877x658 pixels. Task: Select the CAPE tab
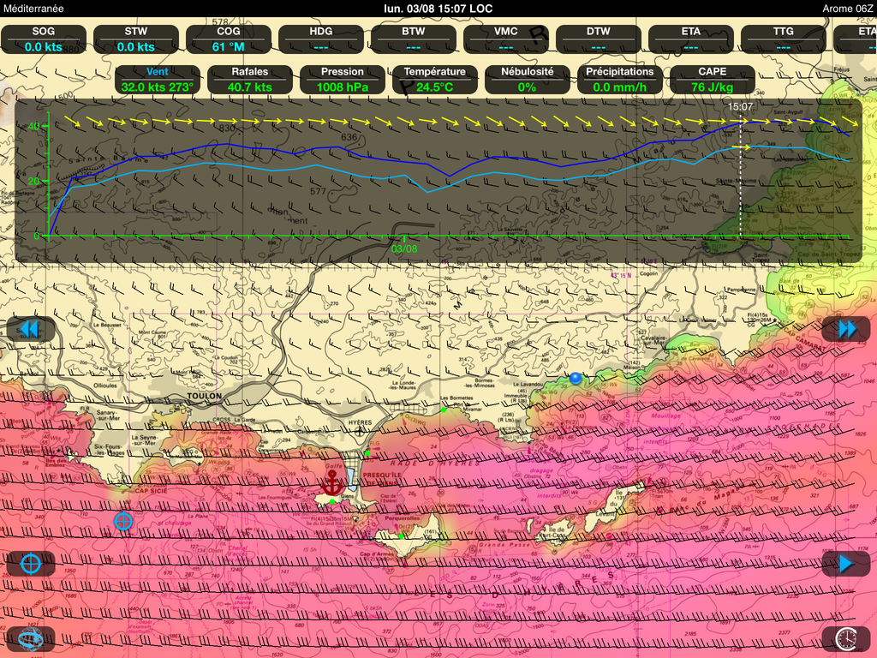tap(713, 80)
